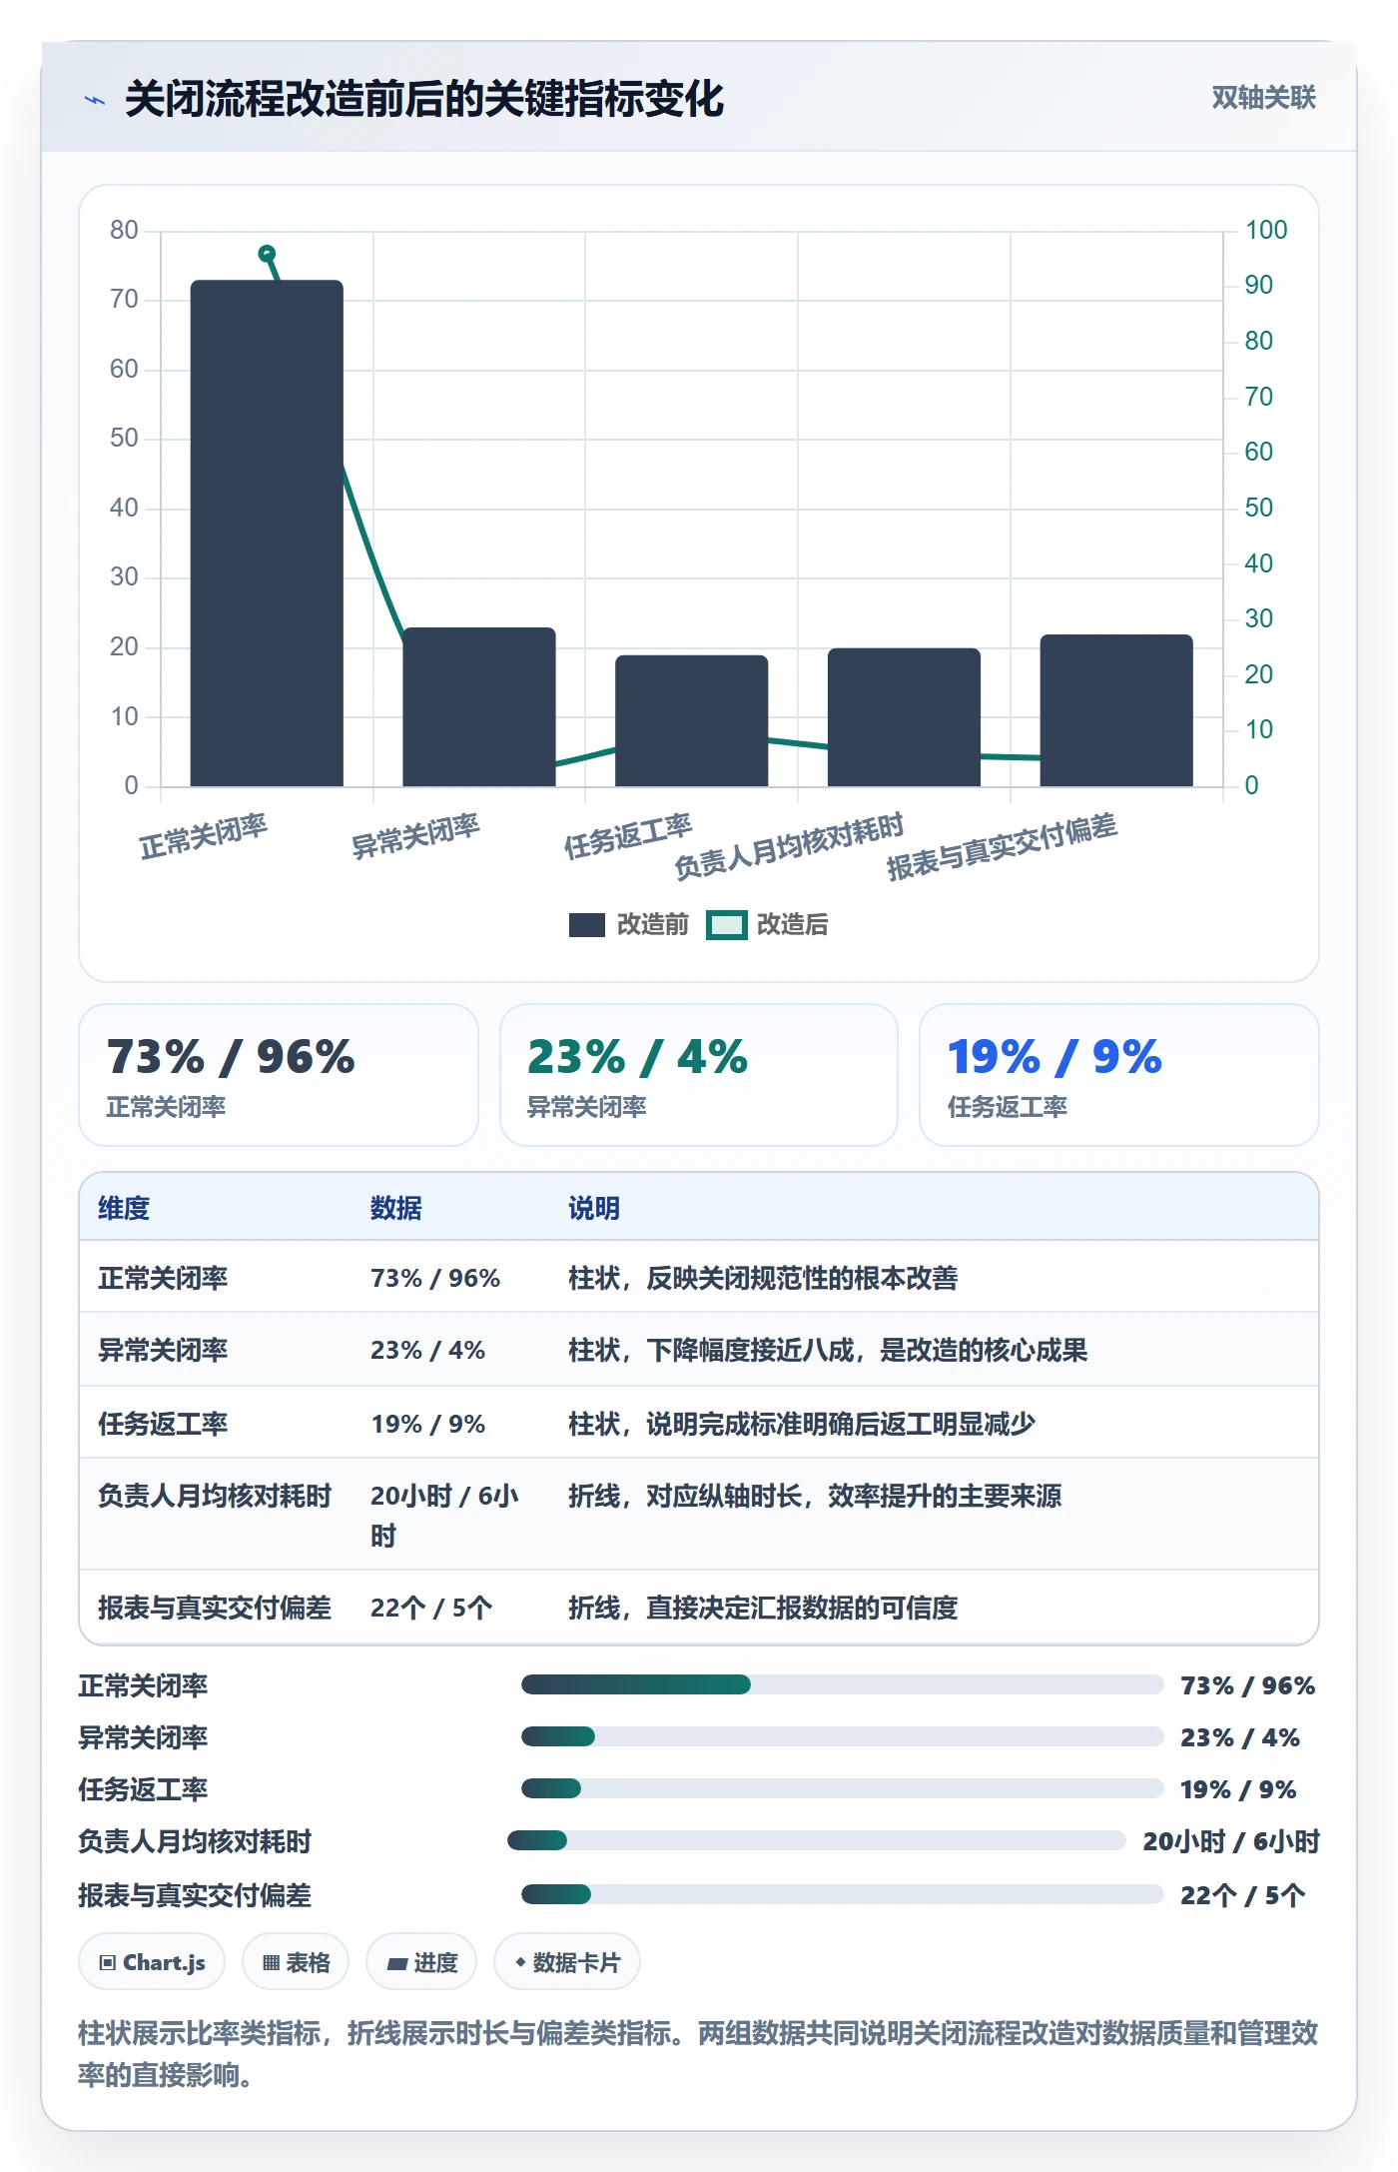Click the 数据 column header
The image size is (1398, 2172).
click(x=396, y=1208)
